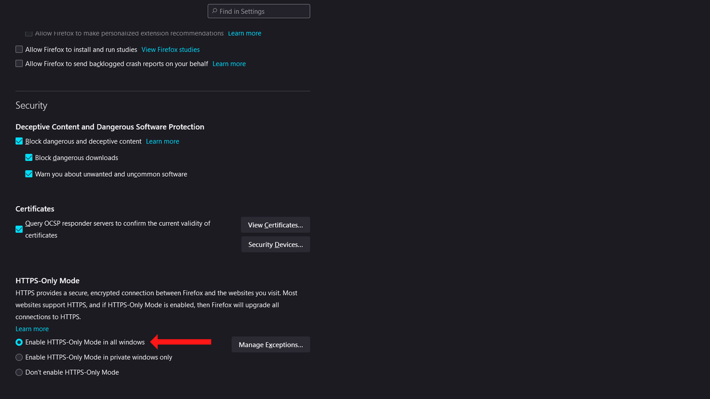Select HTTPS-Only Mode in private windows only

pyautogui.click(x=19, y=357)
